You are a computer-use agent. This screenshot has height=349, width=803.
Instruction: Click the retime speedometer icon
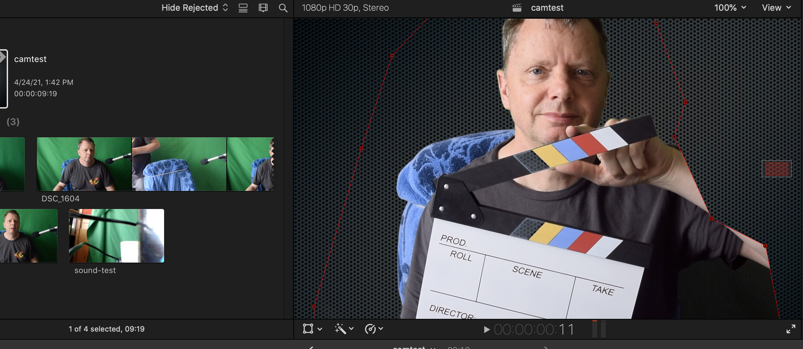pyautogui.click(x=370, y=329)
